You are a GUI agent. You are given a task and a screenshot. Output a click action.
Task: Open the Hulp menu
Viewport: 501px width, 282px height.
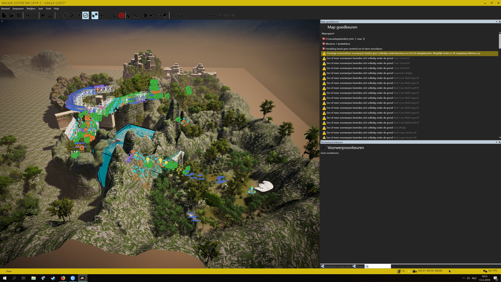56,8
